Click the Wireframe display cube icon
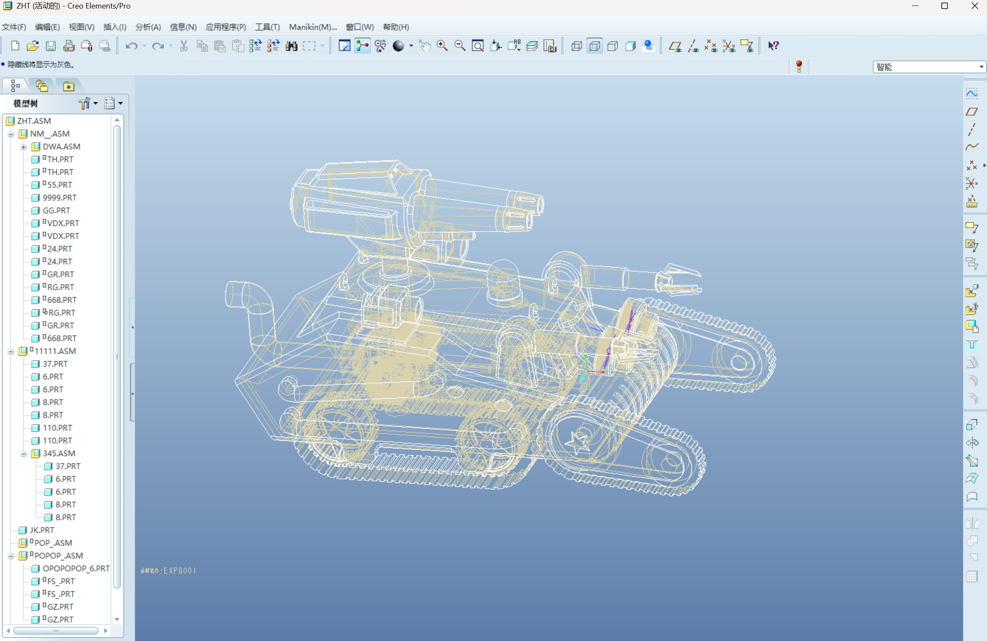The image size is (987, 641). point(576,46)
